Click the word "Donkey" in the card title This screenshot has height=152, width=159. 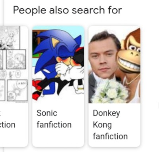point(107,114)
